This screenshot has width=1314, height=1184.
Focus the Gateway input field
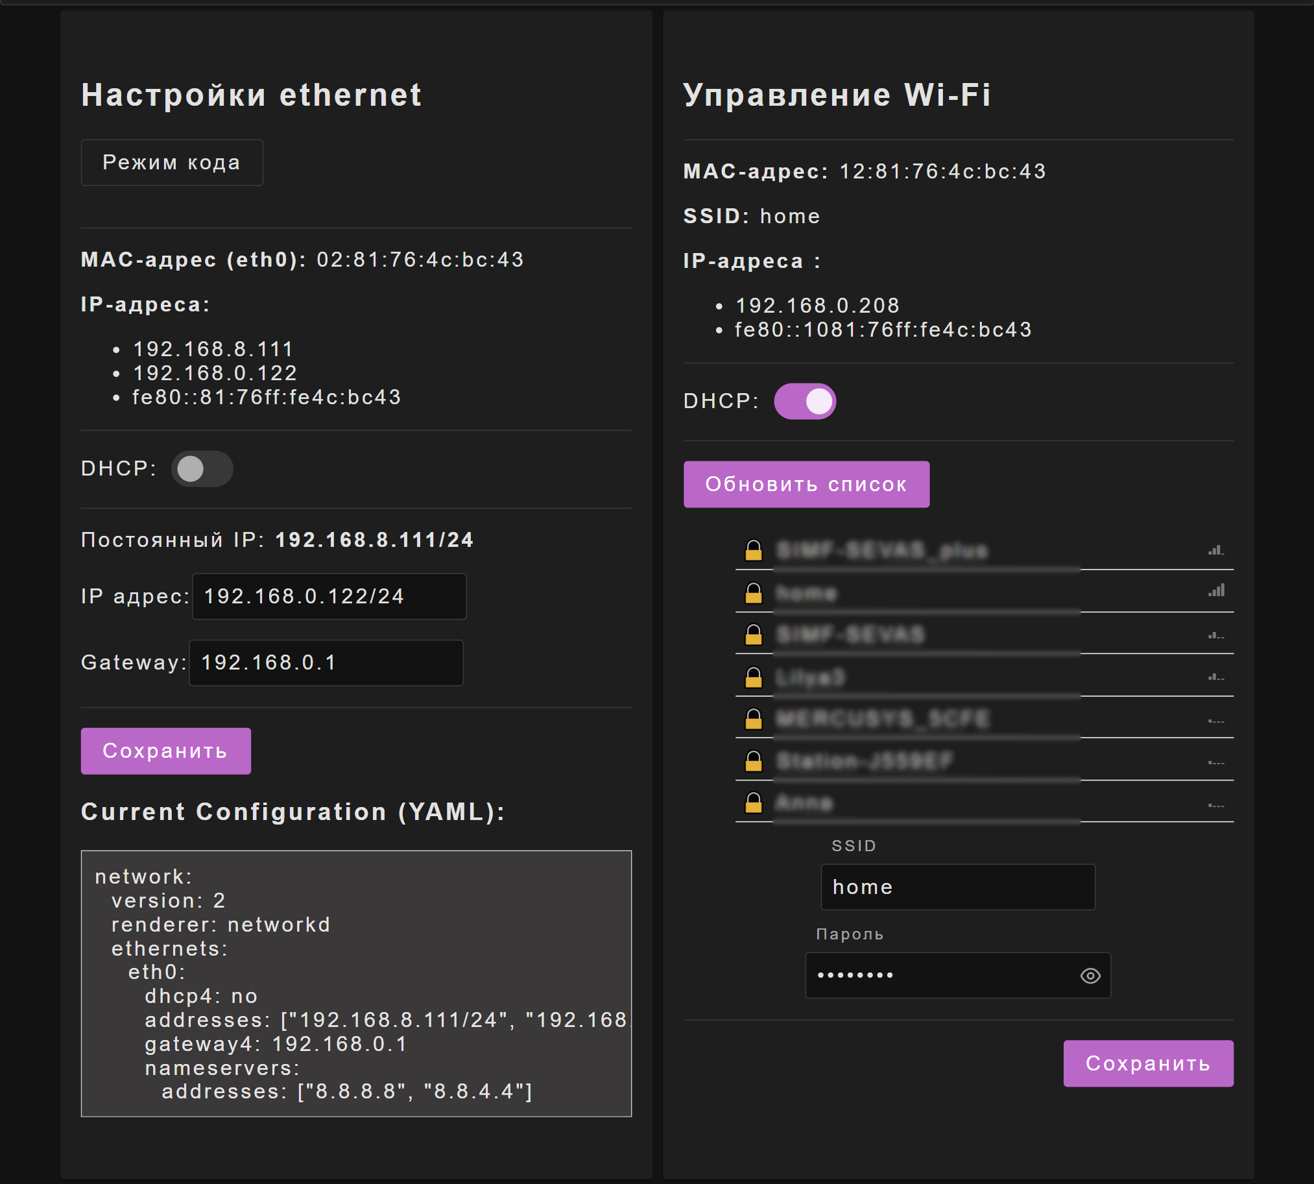click(326, 662)
